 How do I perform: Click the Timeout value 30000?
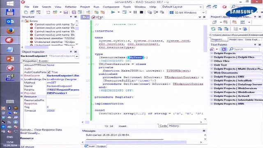[51, 111]
